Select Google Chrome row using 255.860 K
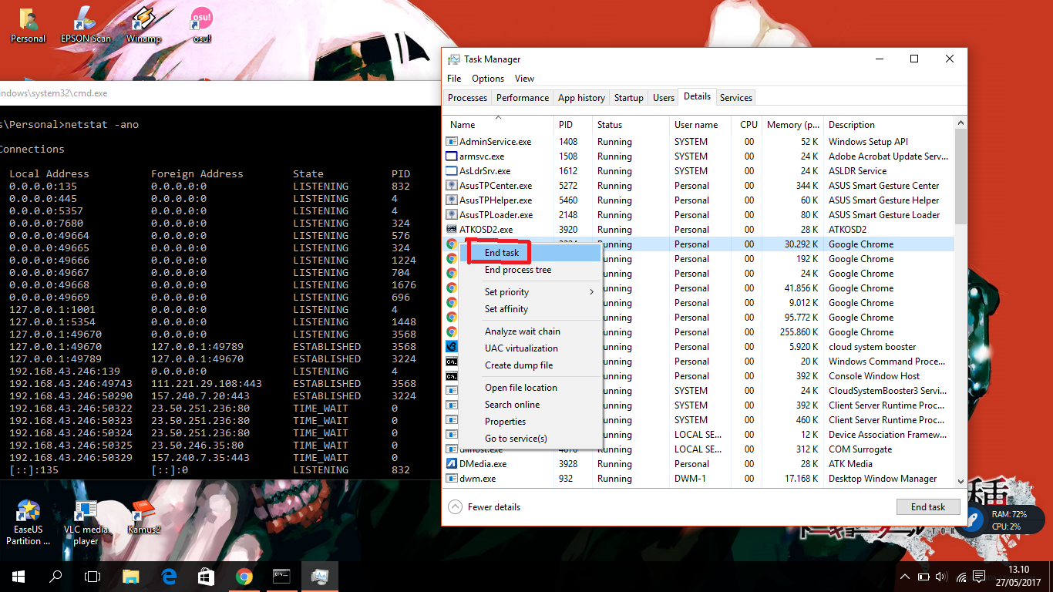Image resolution: width=1053 pixels, height=592 pixels. (699, 332)
